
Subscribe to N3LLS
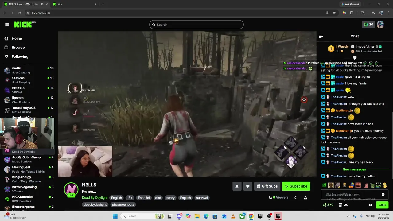click(x=296, y=186)
